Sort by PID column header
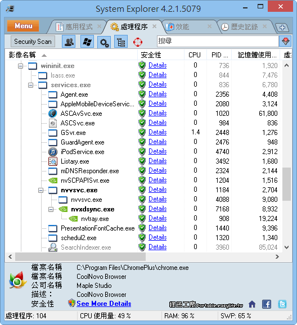Viewport: 297px width, 325px height. [x=219, y=55]
